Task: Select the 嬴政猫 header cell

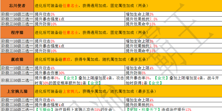Action: [17, 59]
